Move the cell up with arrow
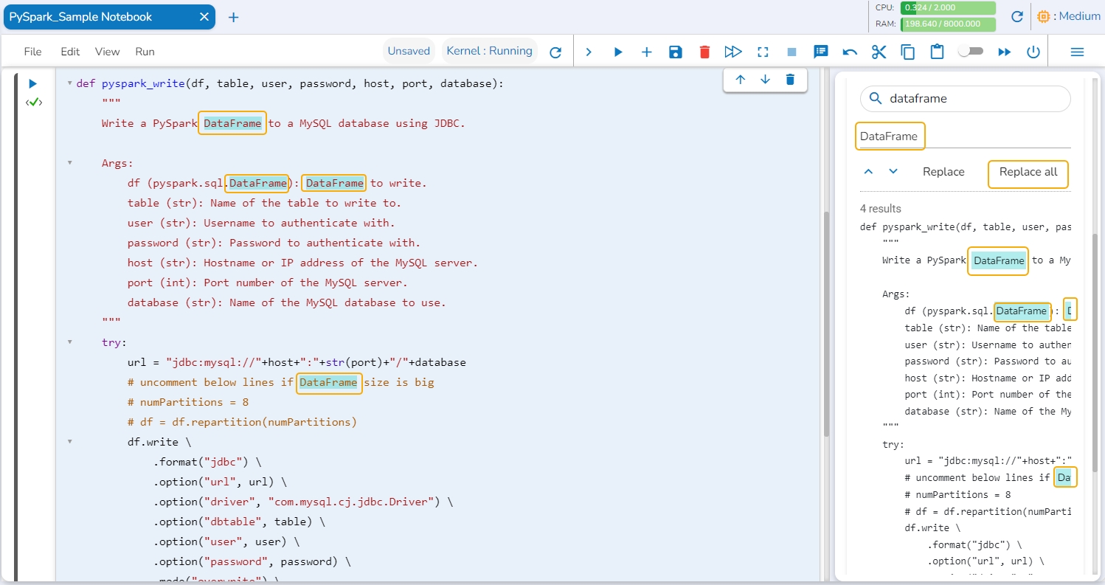The width and height of the screenshot is (1105, 585). 741,80
